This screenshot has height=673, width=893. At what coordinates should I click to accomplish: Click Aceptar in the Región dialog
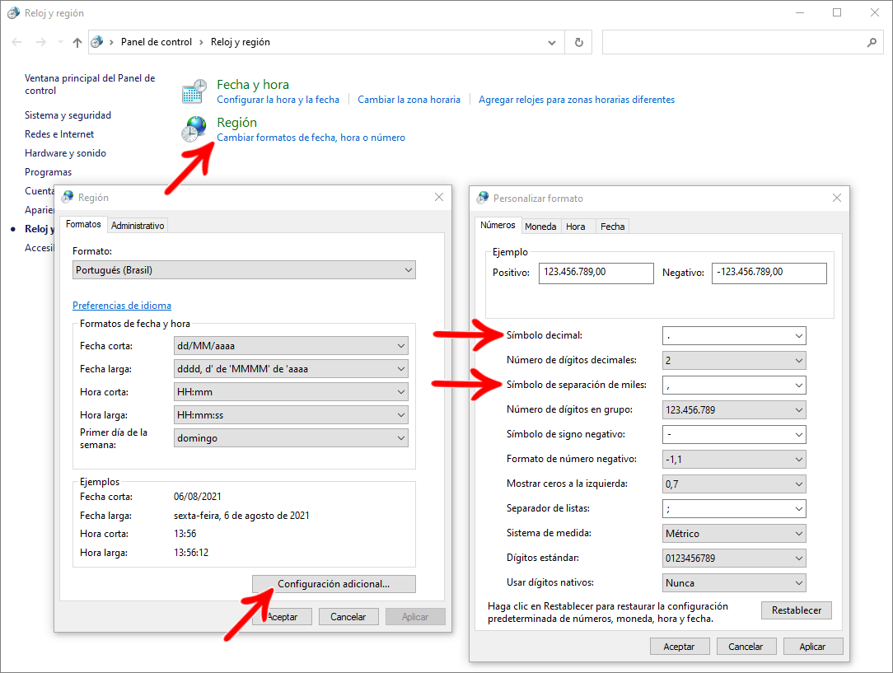point(283,617)
